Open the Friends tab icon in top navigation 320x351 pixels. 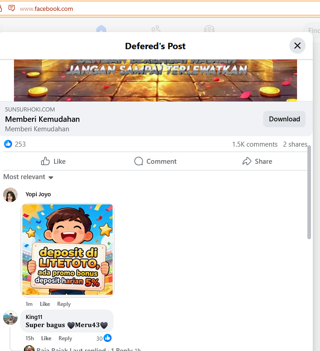click(x=156, y=29)
